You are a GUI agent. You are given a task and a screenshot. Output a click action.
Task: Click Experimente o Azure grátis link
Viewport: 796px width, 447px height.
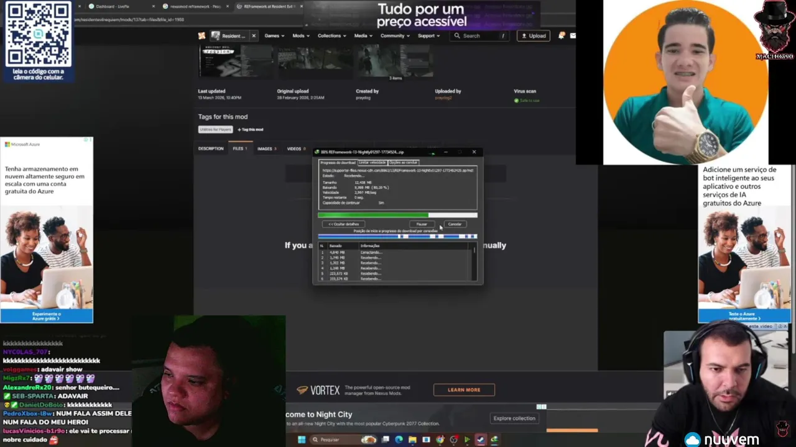click(x=47, y=316)
